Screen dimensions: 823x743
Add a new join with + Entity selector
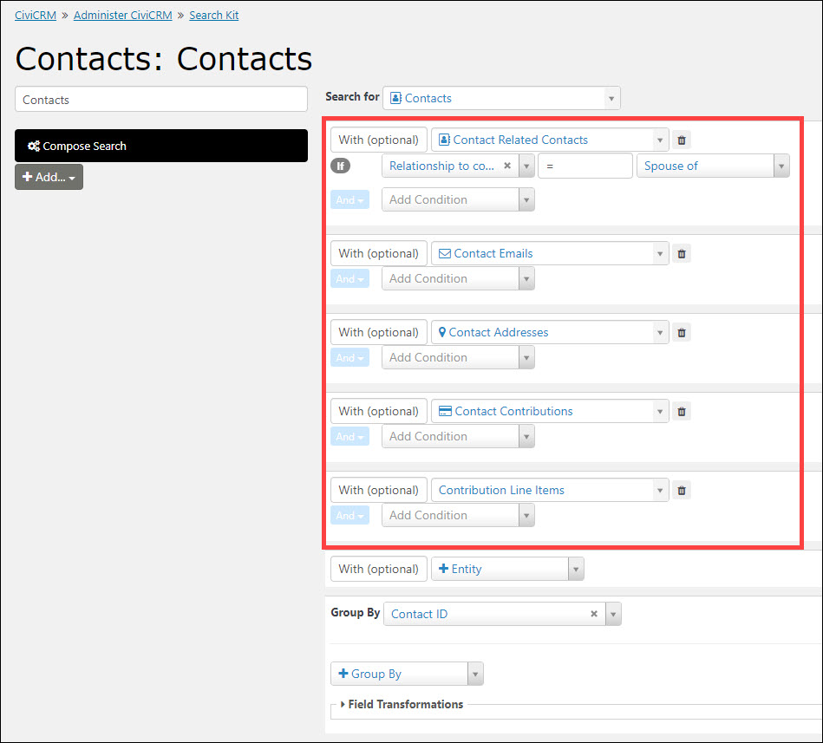[x=507, y=570]
